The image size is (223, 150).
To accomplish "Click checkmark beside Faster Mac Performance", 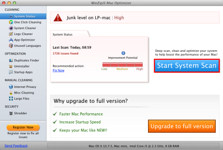I will 55,114.
